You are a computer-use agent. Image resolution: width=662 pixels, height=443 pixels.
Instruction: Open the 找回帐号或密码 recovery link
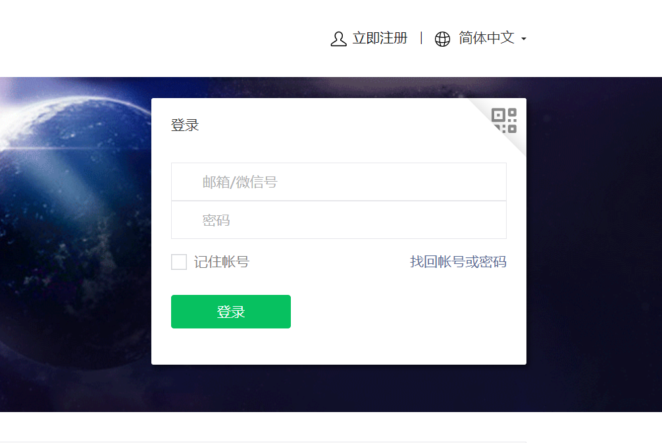(458, 262)
